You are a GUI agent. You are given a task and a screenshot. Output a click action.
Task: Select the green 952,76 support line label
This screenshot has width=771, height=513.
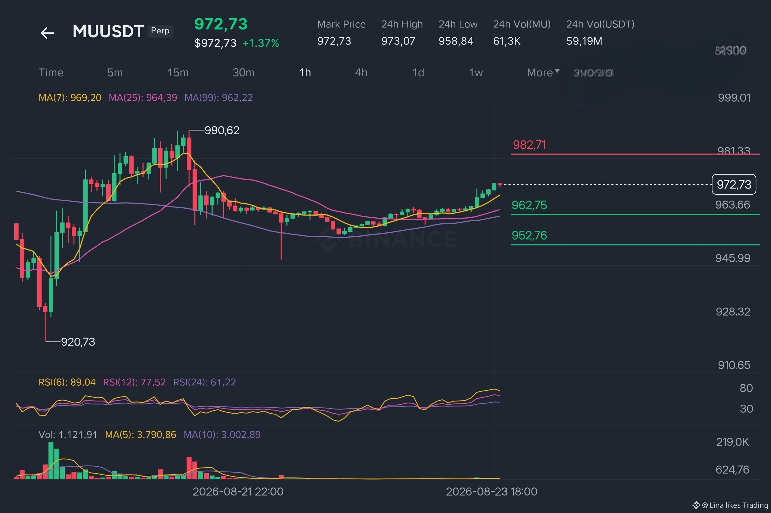pyautogui.click(x=529, y=235)
